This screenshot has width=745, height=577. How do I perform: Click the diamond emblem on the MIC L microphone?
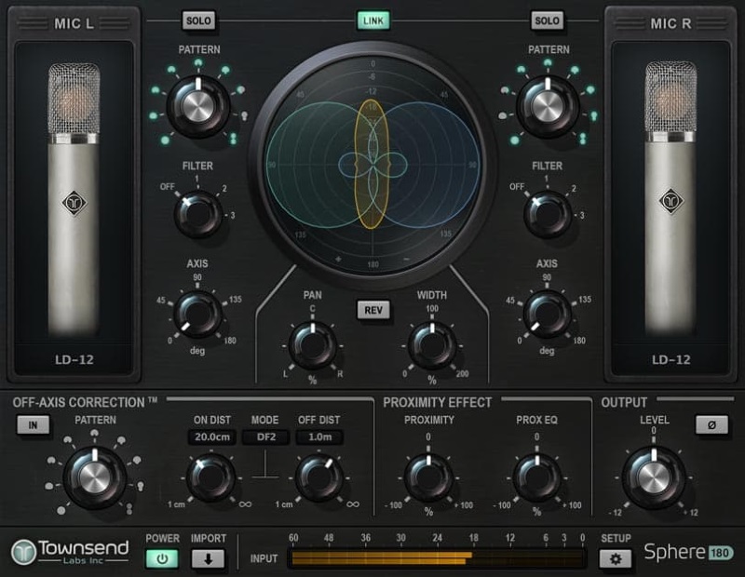coord(74,203)
